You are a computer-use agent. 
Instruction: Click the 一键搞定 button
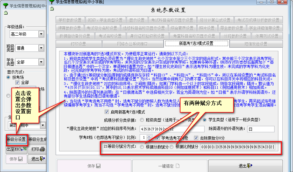pyautogui.click(x=169, y=166)
